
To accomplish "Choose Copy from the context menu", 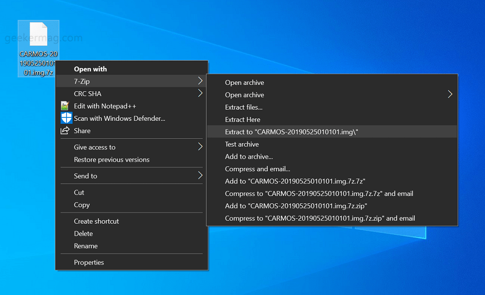I will point(132,205).
